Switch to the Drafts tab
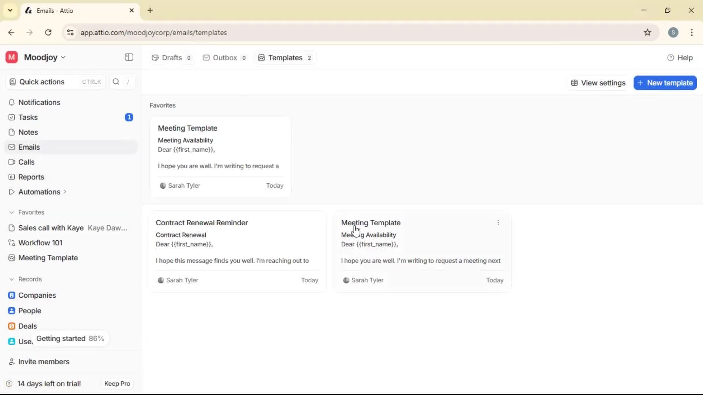 (x=172, y=57)
